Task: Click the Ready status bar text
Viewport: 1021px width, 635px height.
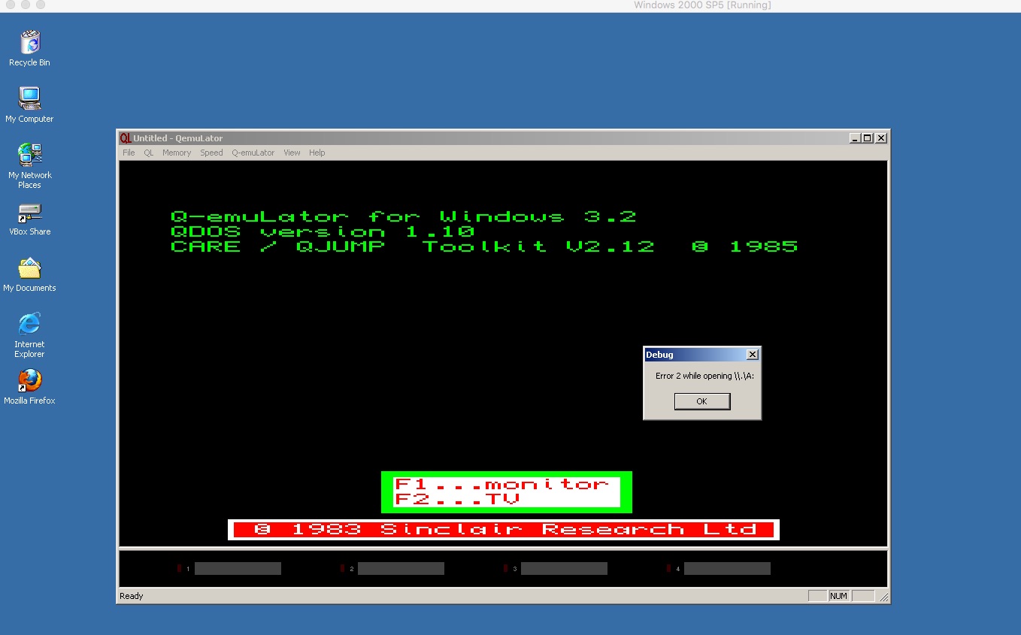Action: [x=131, y=596]
